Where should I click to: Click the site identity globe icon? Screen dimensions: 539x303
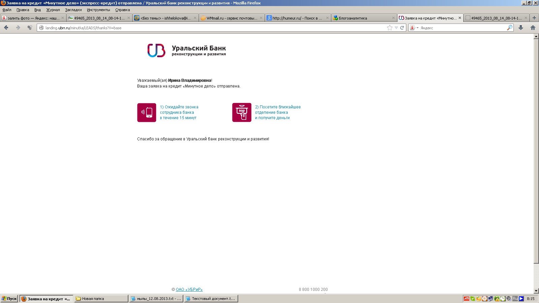41,28
